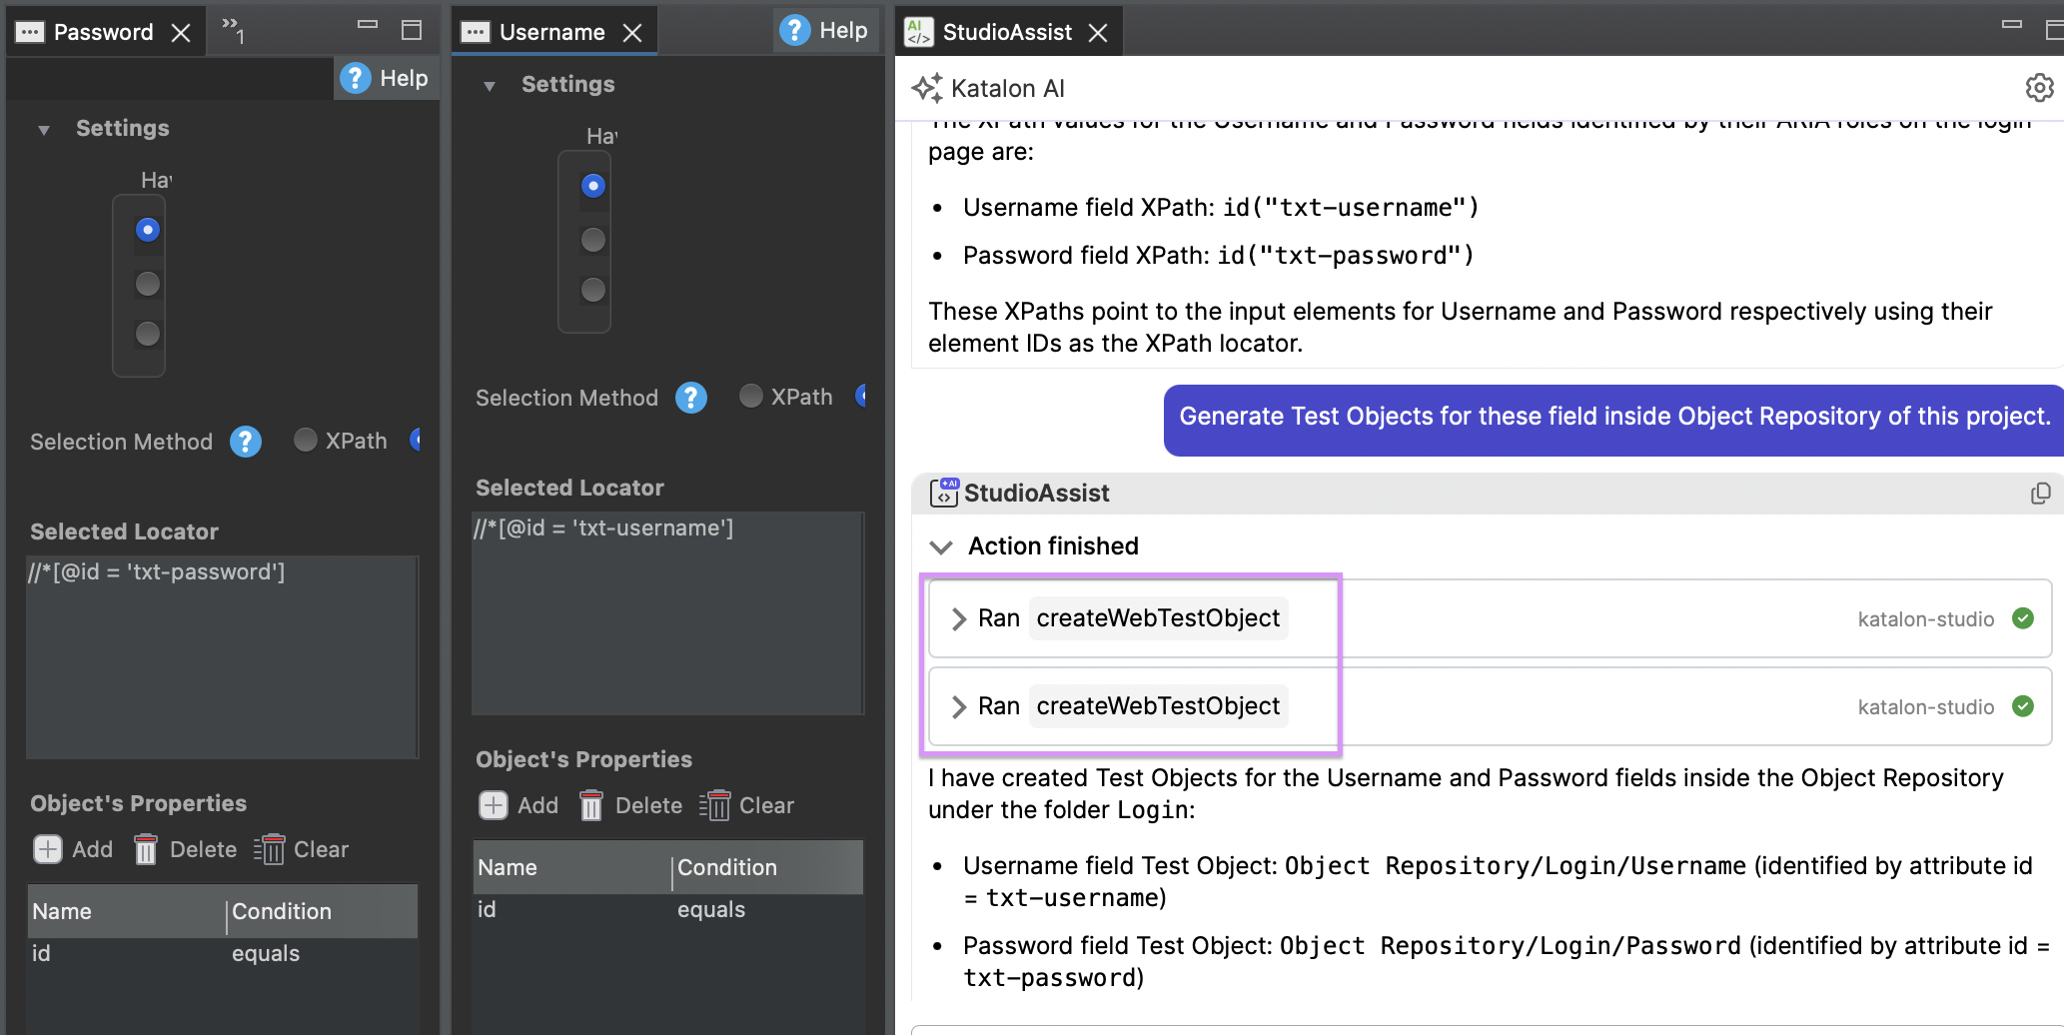Copy the StudioAssist response
This screenshot has height=1035, width=2064.
tap(2040, 494)
